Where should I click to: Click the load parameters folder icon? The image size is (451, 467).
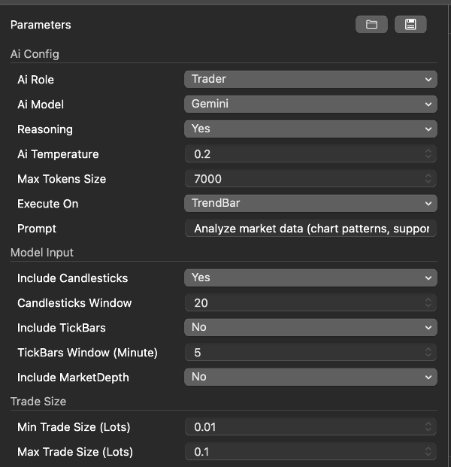click(x=371, y=25)
